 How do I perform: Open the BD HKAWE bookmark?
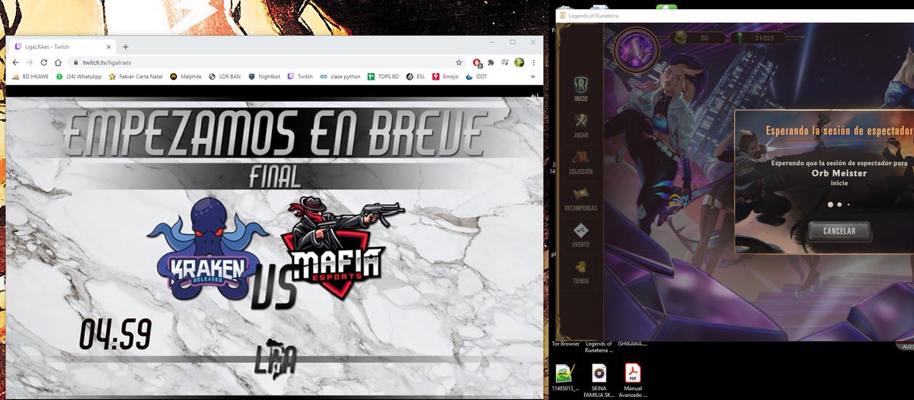(x=30, y=77)
